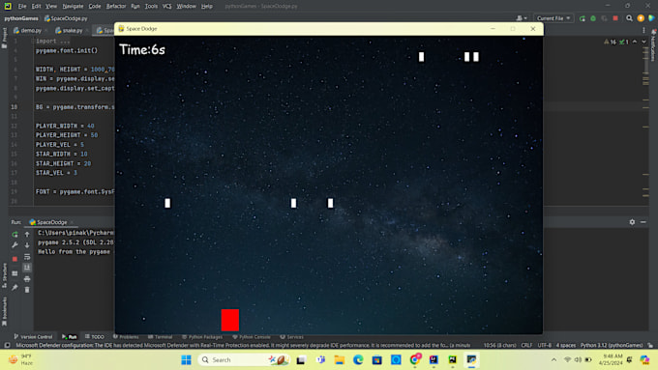Open the Version Control tool window
658x370 pixels.
pyautogui.click(x=33, y=337)
